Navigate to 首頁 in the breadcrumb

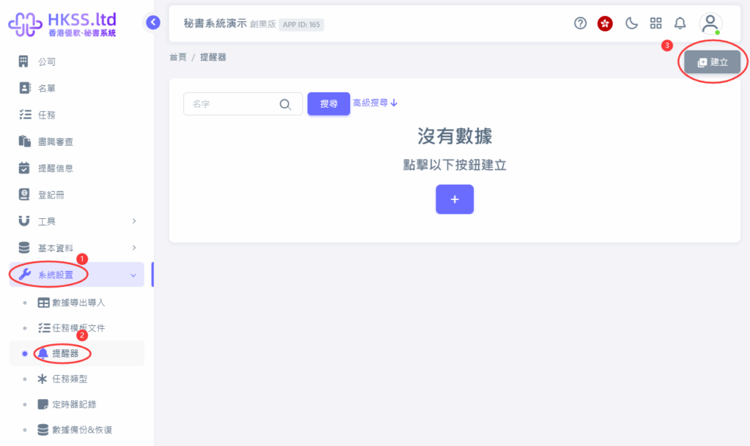178,56
